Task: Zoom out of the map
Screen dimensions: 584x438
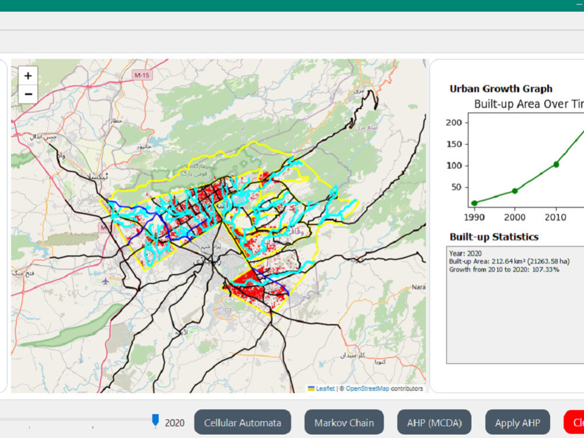Action: tap(28, 94)
